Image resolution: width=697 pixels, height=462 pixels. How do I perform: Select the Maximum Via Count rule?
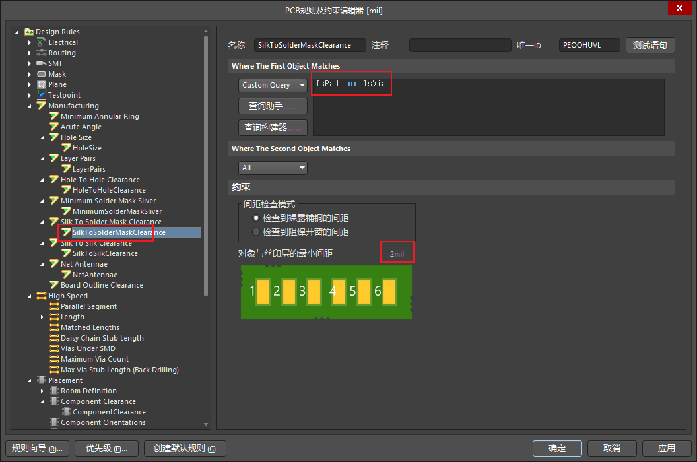94,359
